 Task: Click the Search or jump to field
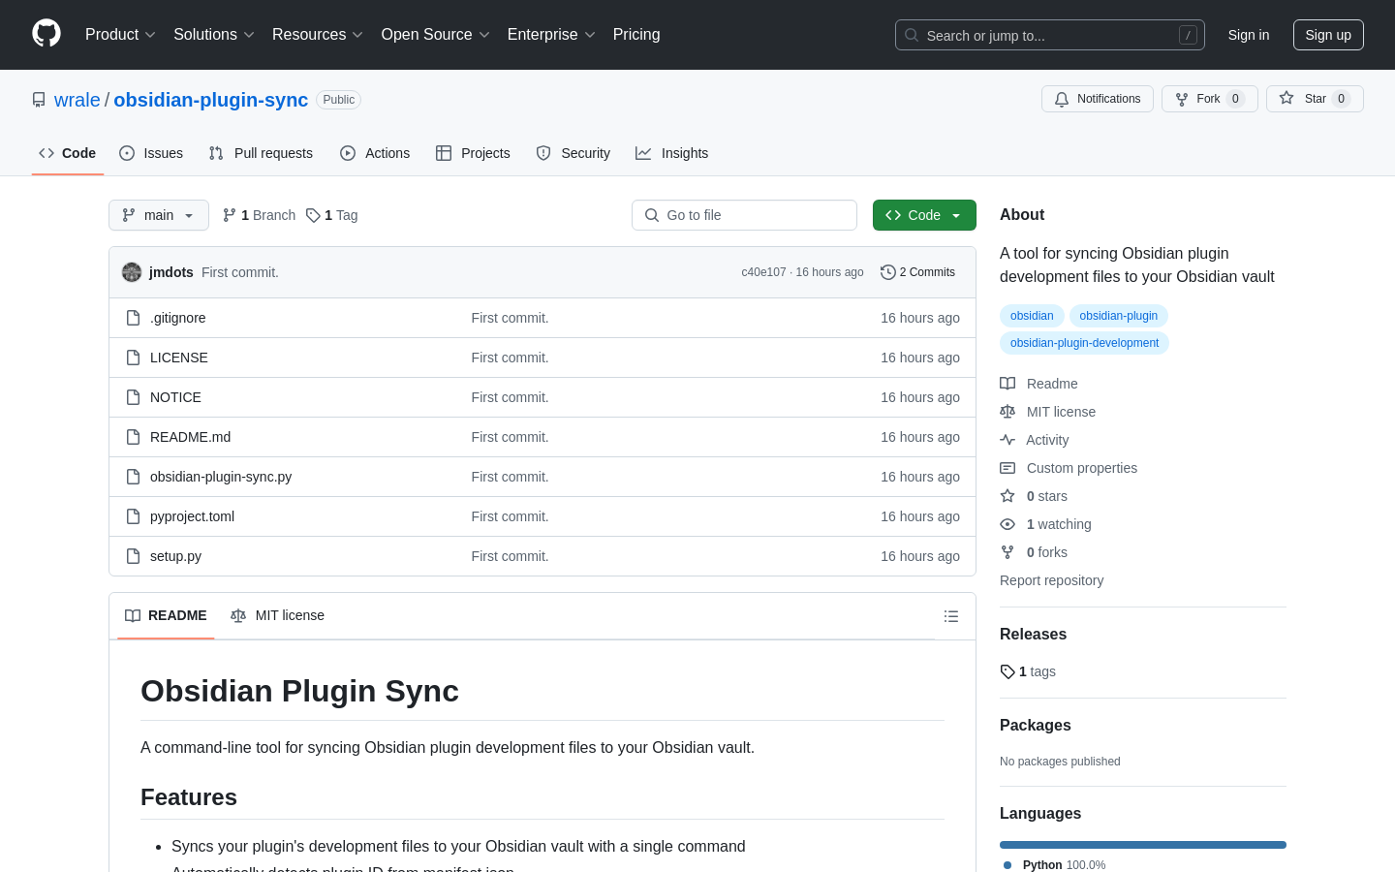[x=1050, y=35]
